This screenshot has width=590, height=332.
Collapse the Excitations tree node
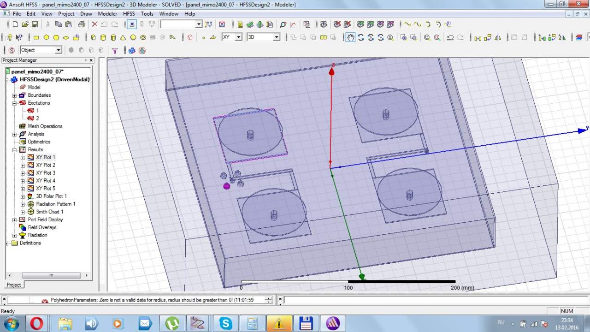14,103
